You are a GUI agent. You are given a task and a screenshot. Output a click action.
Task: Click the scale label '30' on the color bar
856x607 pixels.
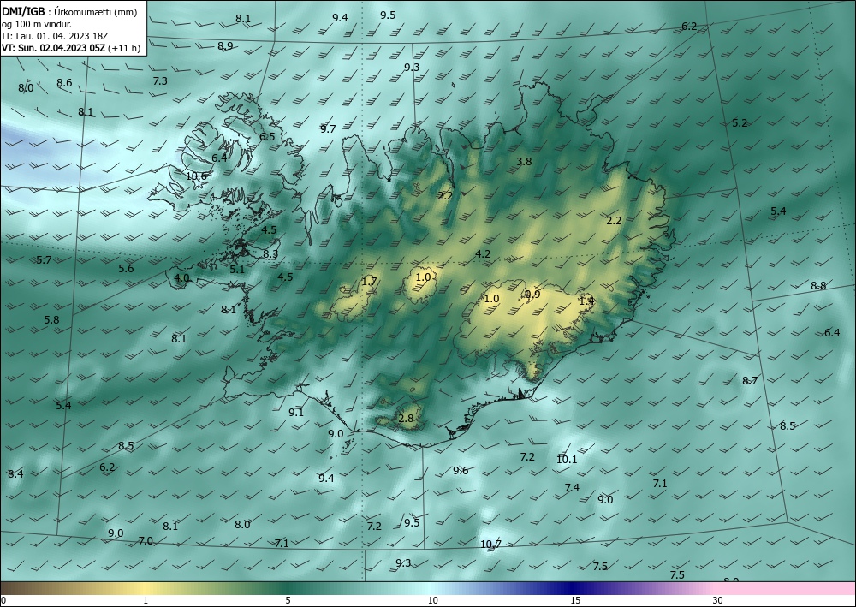pyautogui.click(x=718, y=601)
